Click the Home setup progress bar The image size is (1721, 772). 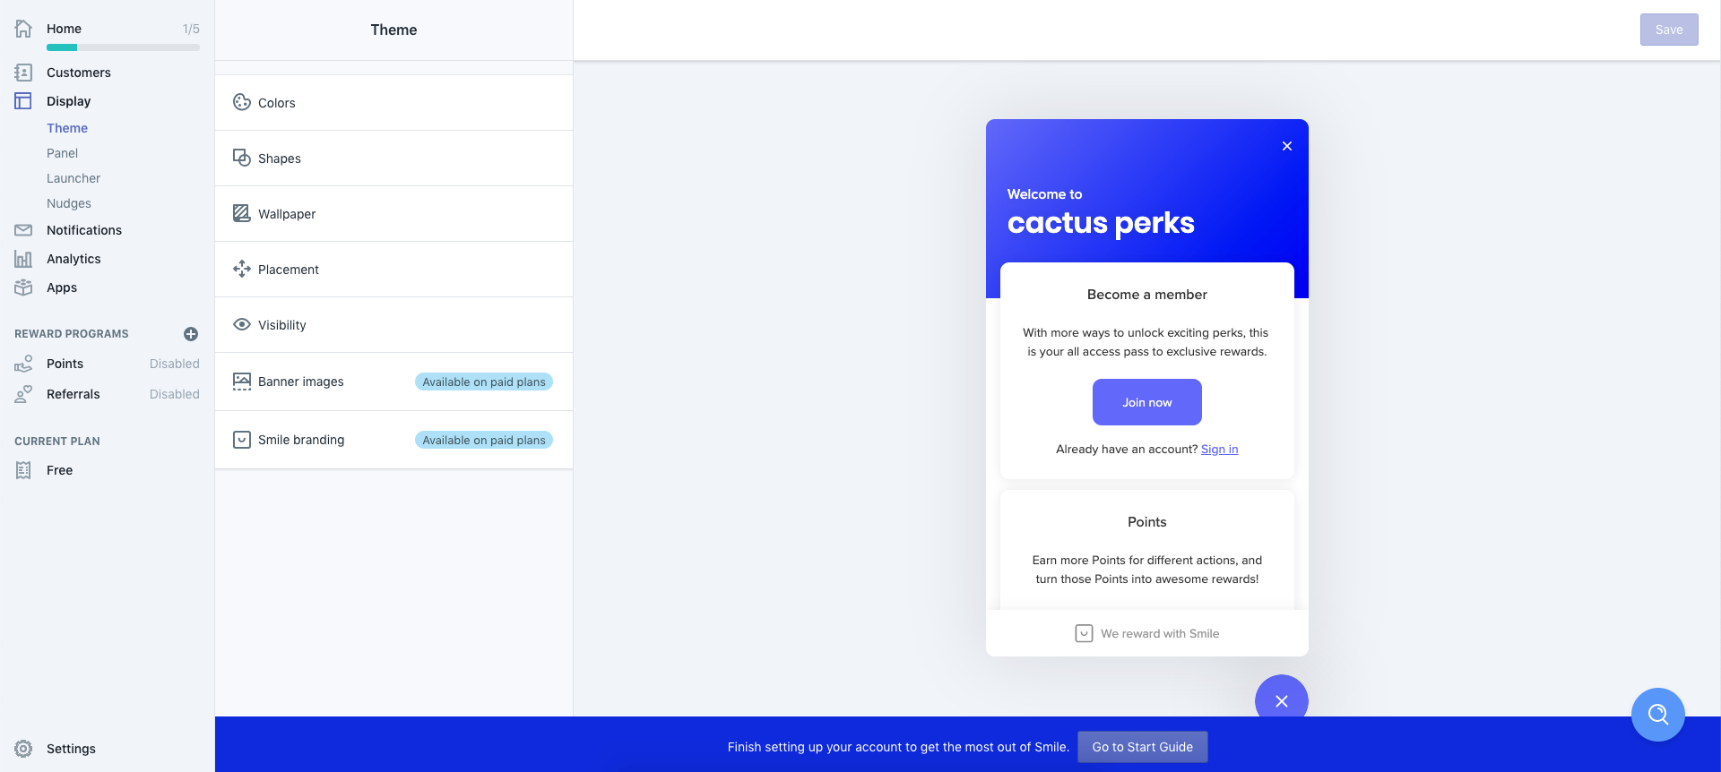123,47
